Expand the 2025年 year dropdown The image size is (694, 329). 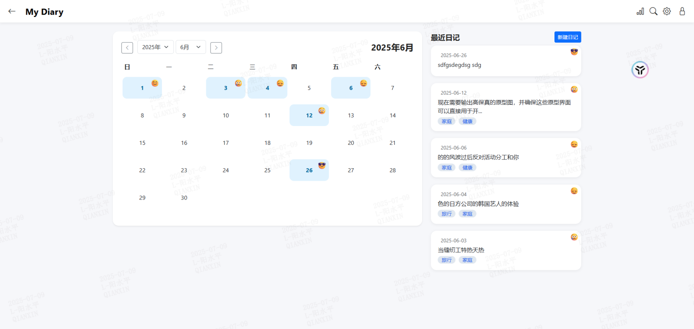(x=155, y=47)
